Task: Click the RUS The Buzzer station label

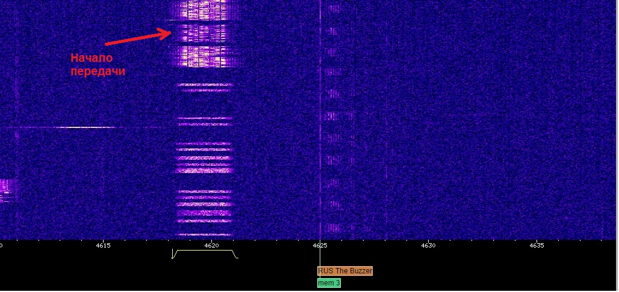Action: click(345, 271)
